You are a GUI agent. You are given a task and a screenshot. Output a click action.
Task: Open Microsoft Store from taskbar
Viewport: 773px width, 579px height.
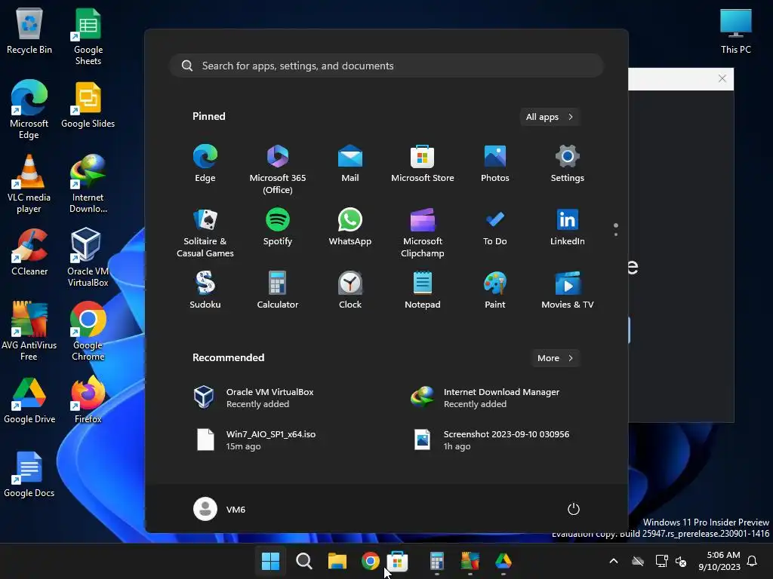tap(397, 561)
